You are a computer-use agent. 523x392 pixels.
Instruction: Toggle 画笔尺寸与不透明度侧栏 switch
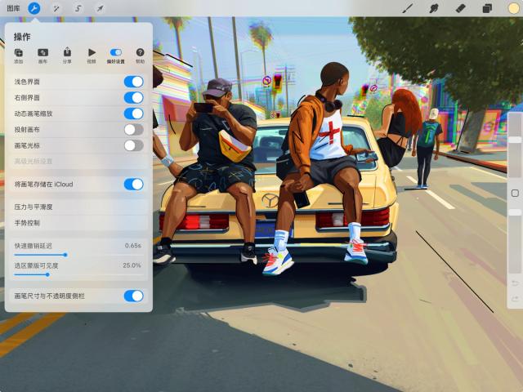click(134, 296)
